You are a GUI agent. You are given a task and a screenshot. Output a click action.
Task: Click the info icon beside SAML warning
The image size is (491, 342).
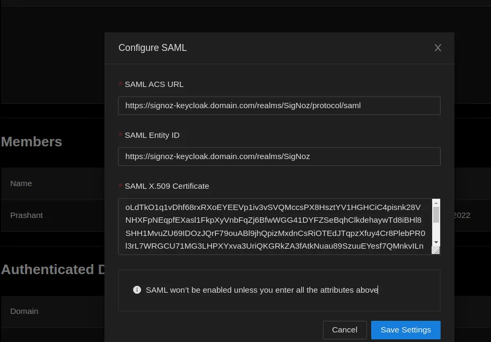coord(137,290)
